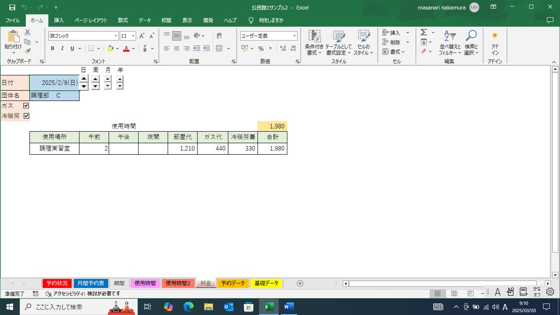Screen dimensions: 560x315
Task: Align text right
Action: 186,48
